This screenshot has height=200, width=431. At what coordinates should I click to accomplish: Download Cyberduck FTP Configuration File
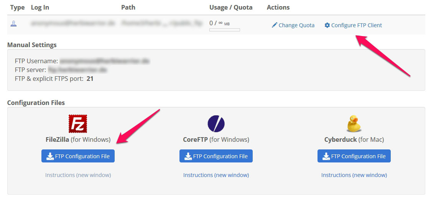pyautogui.click(x=354, y=156)
